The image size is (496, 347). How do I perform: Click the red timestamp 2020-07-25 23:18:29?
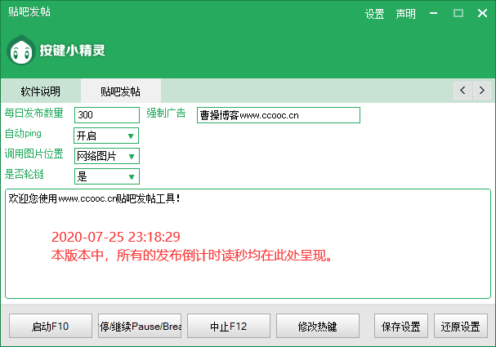click(116, 237)
